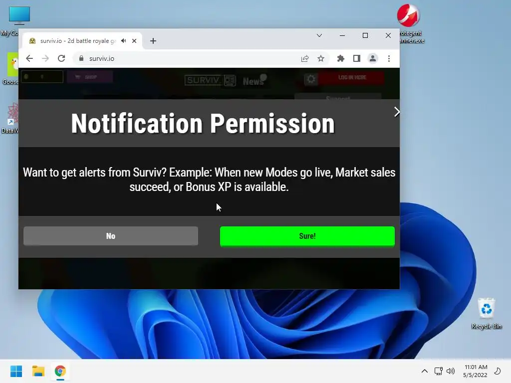The height and width of the screenshot is (383, 511).
Task: Reload the surviv.io page
Action: tap(61, 58)
